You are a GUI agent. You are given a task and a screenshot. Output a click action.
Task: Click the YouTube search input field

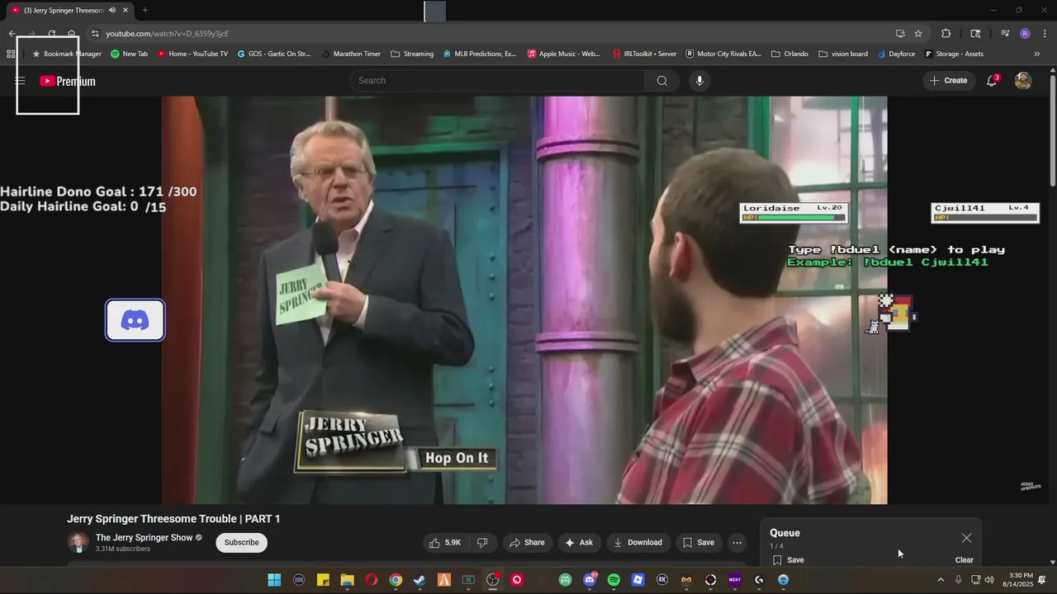(x=498, y=81)
